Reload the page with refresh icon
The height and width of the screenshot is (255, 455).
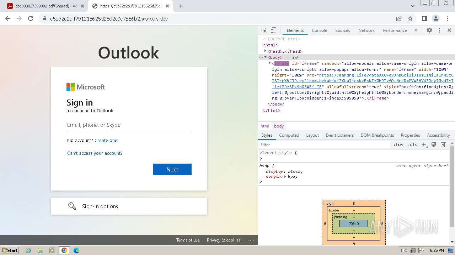point(31,18)
